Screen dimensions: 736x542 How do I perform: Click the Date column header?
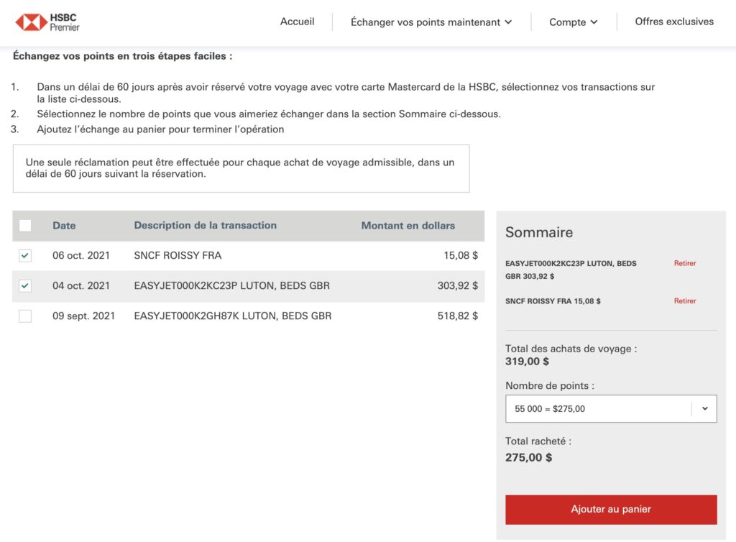point(64,226)
